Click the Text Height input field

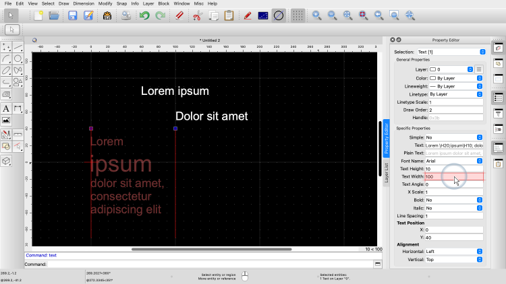click(x=453, y=169)
